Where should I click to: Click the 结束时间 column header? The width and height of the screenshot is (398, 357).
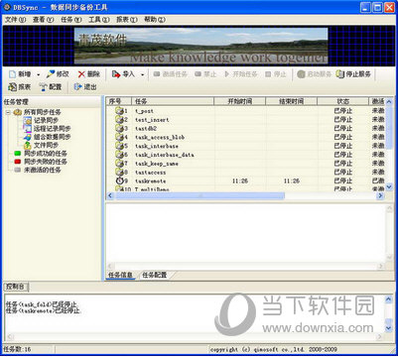292,101
